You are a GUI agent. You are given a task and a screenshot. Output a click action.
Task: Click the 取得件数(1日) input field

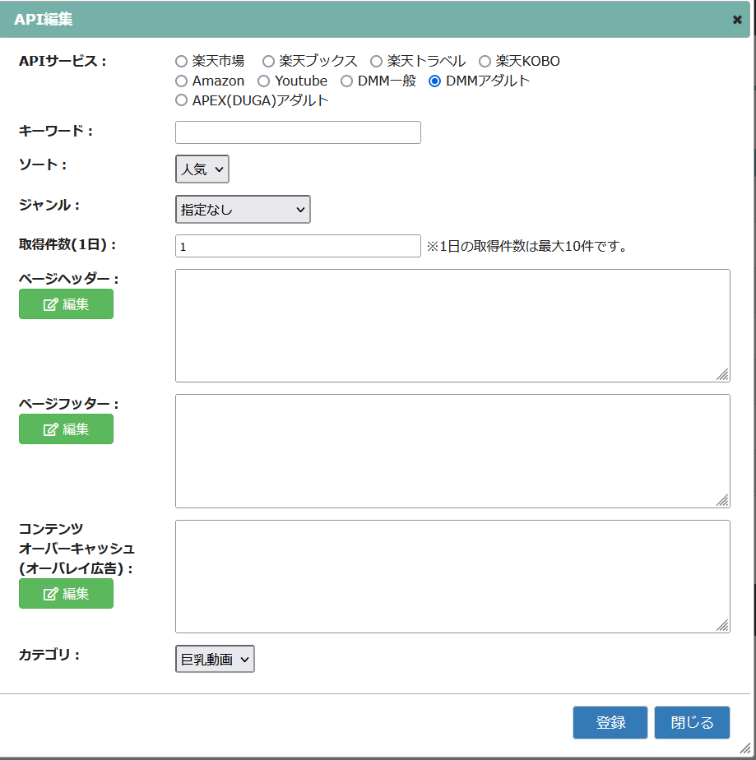[298, 246]
